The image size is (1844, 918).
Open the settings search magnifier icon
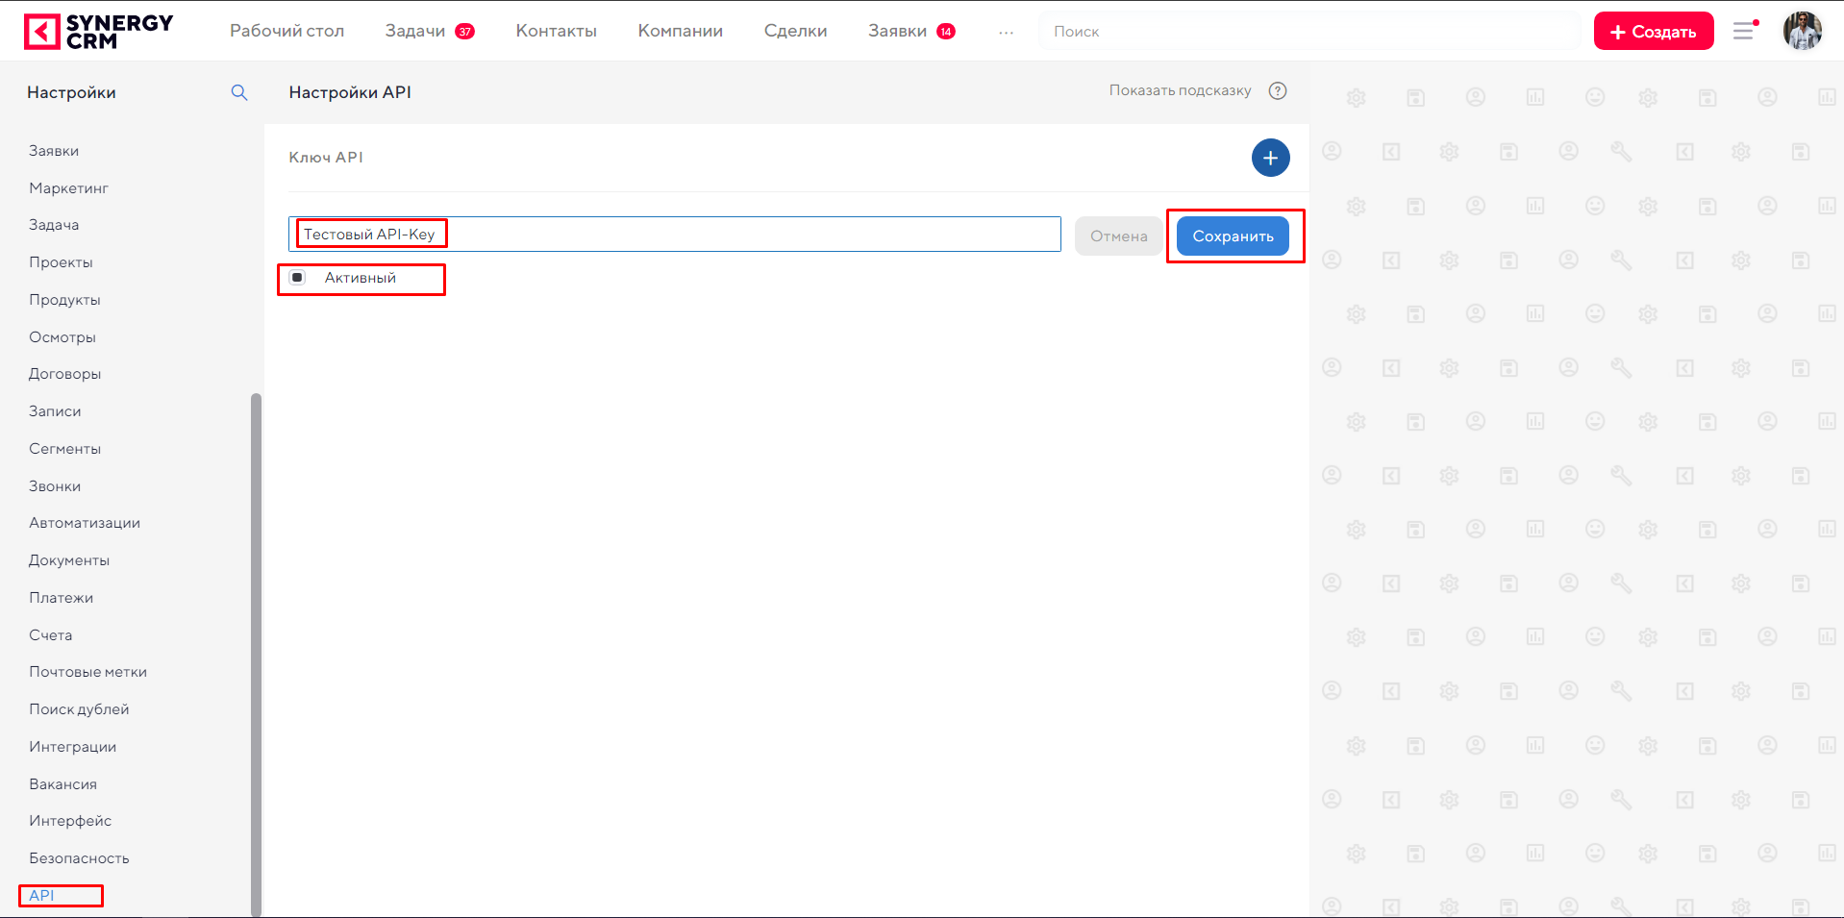[x=239, y=92]
